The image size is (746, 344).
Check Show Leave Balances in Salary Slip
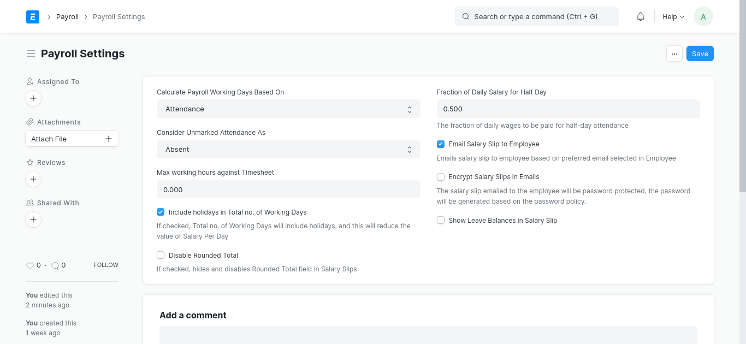441,221
